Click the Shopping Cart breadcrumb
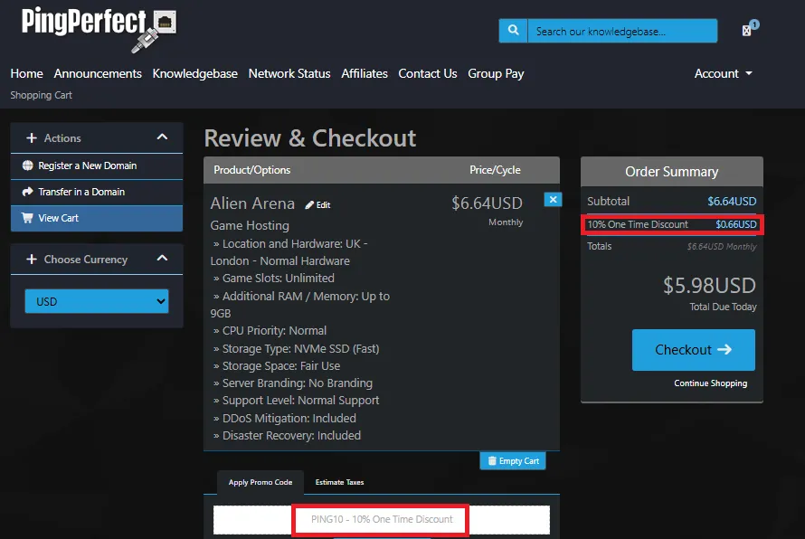805x539 pixels. 41,95
